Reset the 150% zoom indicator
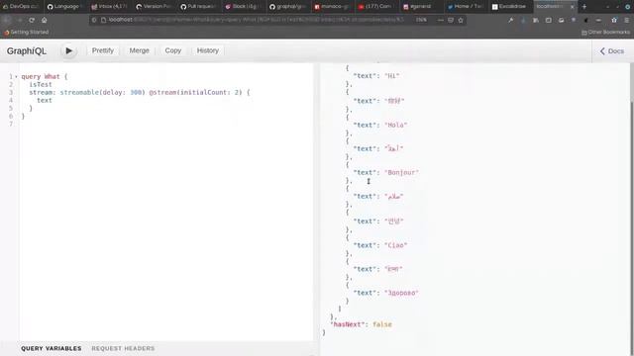Screen dimensions: 634x356 click(421, 20)
